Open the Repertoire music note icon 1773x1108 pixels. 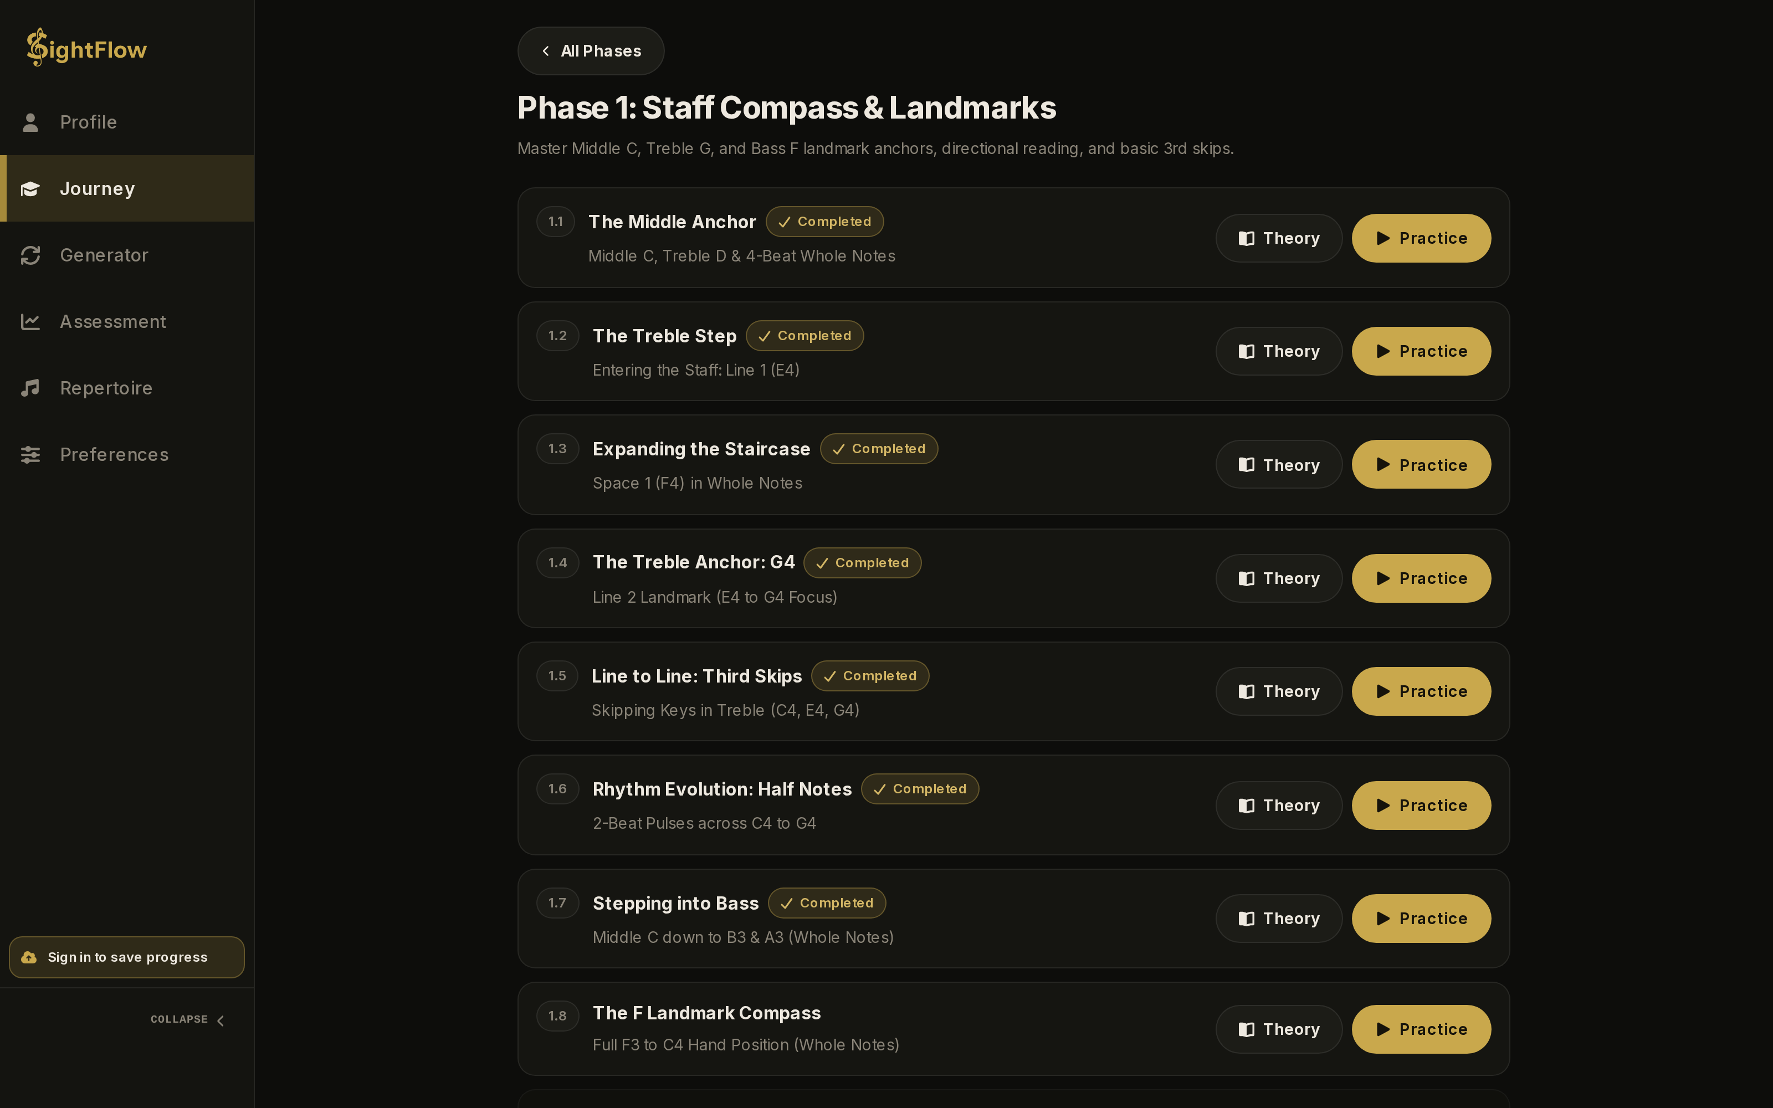30,388
